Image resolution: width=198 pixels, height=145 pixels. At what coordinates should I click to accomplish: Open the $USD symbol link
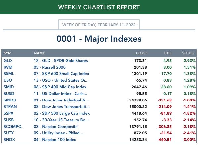tap(9, 94)
